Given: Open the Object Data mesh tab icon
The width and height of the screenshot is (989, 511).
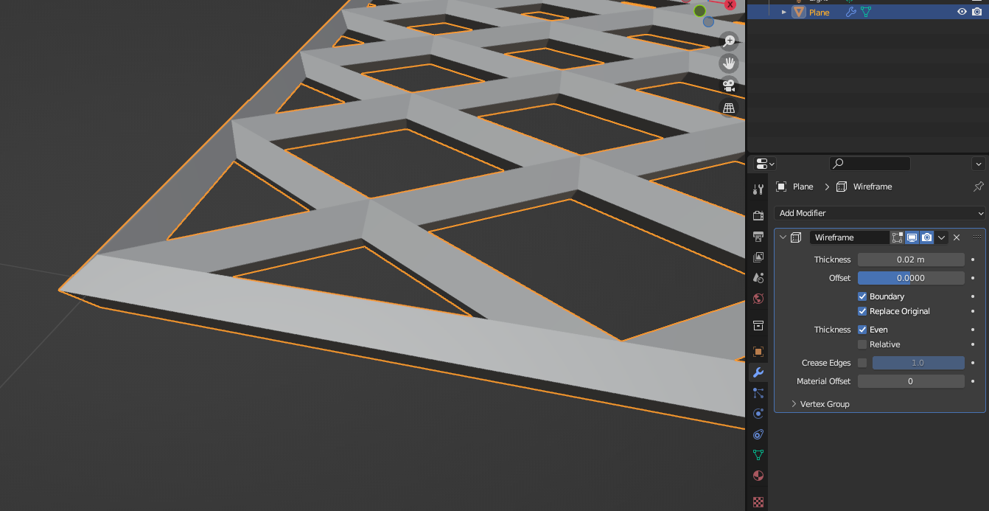Looking at the screenshot, I should 758,455.
